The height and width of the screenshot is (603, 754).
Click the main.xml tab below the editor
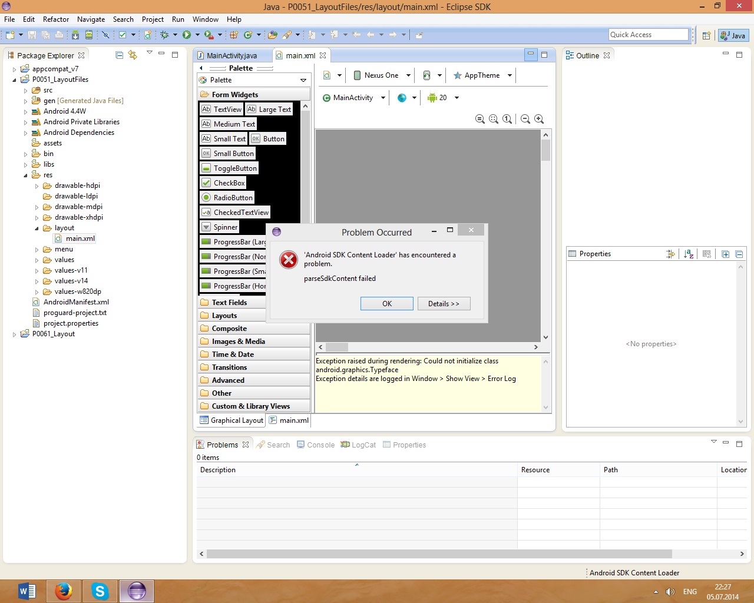click(289, 420)
